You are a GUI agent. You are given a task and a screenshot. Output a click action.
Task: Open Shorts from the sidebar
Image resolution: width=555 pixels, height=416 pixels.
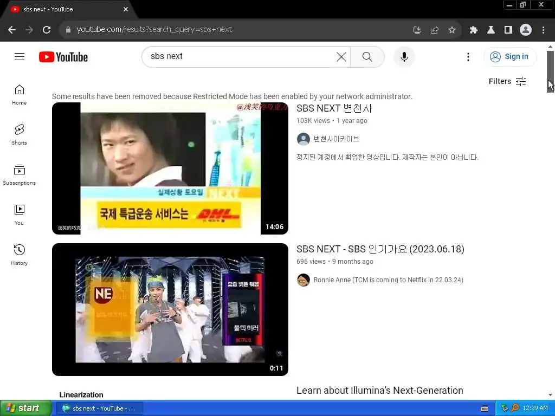pyautogui.click(x=19, y=135)
